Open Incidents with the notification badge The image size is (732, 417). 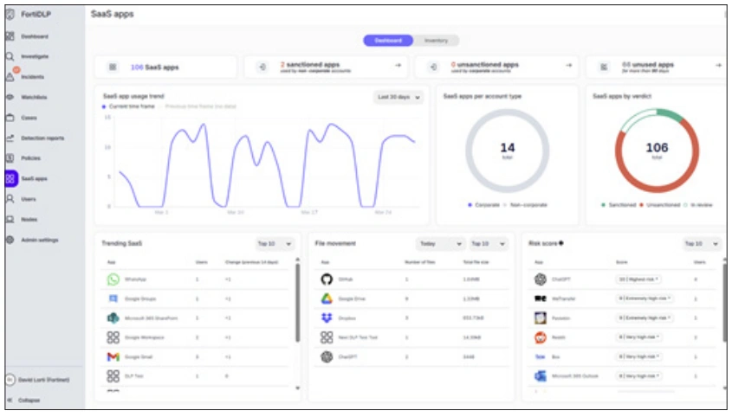(x=10, y=76)
